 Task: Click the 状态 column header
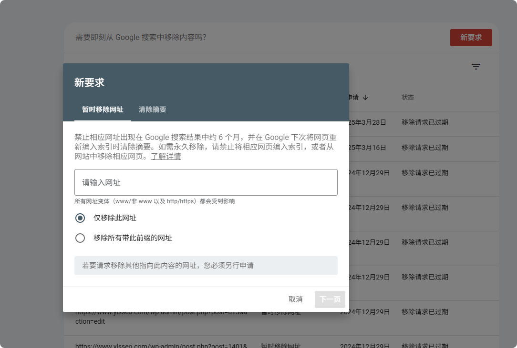407,98
